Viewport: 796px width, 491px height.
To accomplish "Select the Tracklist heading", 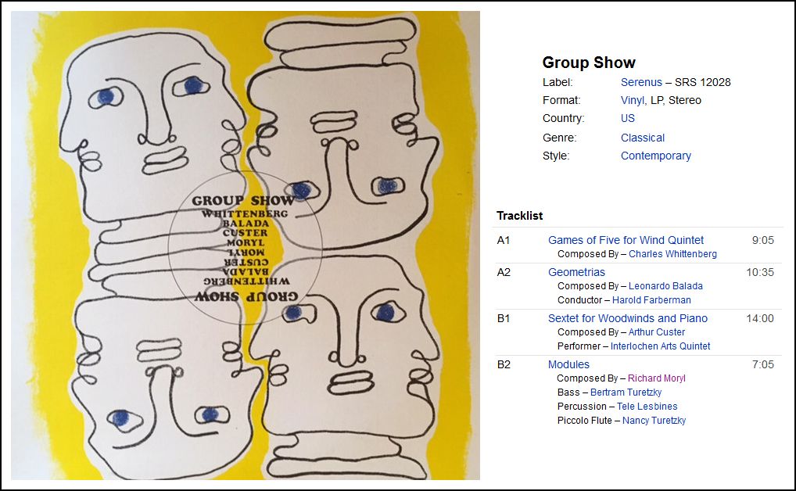I will click(519, 216).
